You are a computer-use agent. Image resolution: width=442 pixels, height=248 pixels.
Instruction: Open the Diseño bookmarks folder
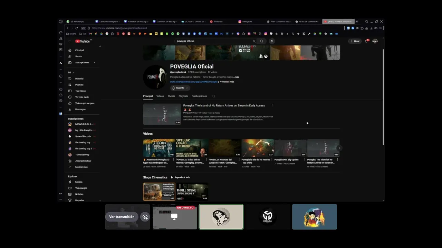[x=71, y=34]
